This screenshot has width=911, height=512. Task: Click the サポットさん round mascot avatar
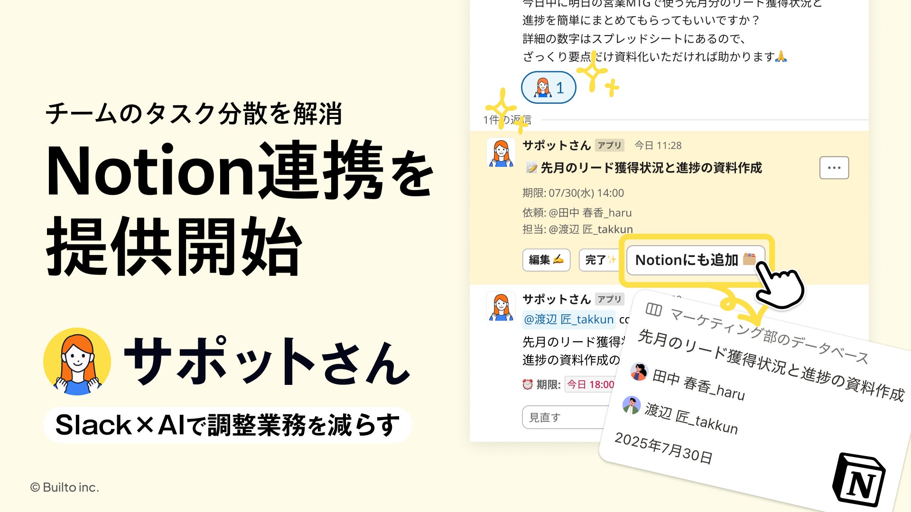click(x=77, y=362)
